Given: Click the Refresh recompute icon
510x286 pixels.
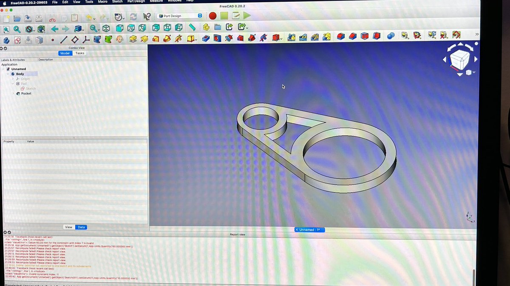Looking at the screenshot, I should pyautogui.click(x=133, y=17).
